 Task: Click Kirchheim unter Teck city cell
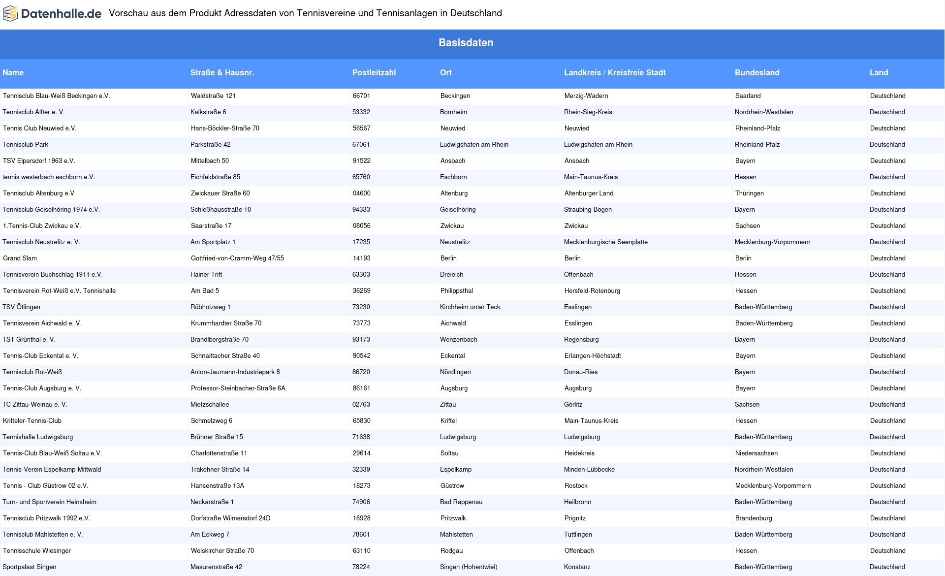click(470, 307)
